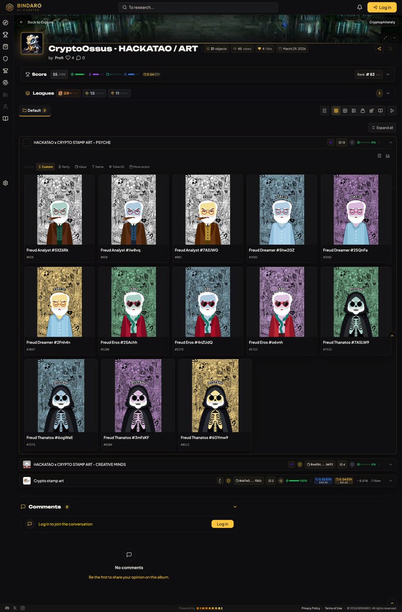Like the album via '4 i like'
Viewport: 402px width, 612px height.
(264, 48)
